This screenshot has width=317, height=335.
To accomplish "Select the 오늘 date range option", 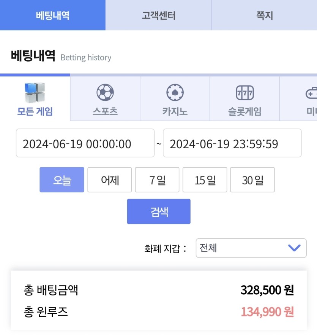I will point(62,180).
